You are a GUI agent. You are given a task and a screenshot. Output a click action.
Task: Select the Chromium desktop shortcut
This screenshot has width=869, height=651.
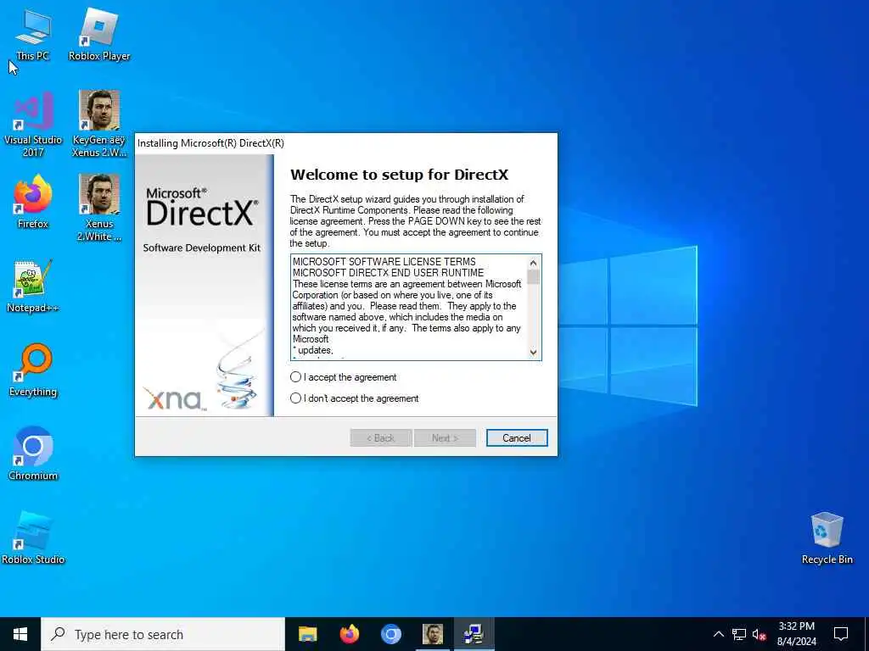point(33,454)
